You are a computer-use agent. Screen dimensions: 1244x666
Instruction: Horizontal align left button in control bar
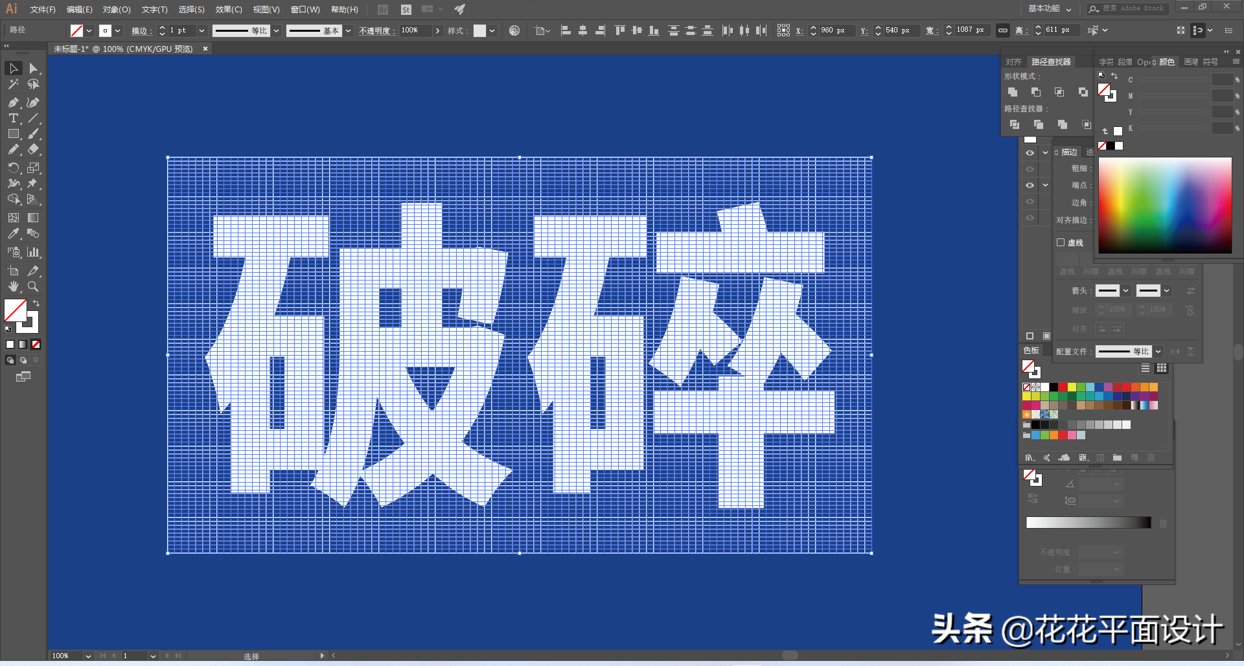(x=566, y=30)
